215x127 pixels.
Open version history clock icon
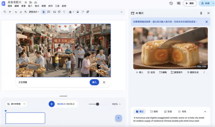[x=171, y=3]
